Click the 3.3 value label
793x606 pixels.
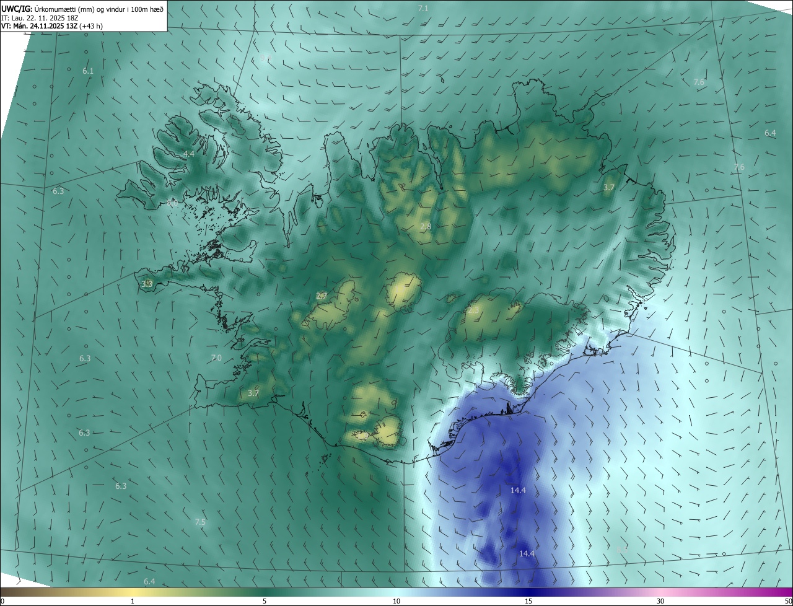tap(147, 284)
